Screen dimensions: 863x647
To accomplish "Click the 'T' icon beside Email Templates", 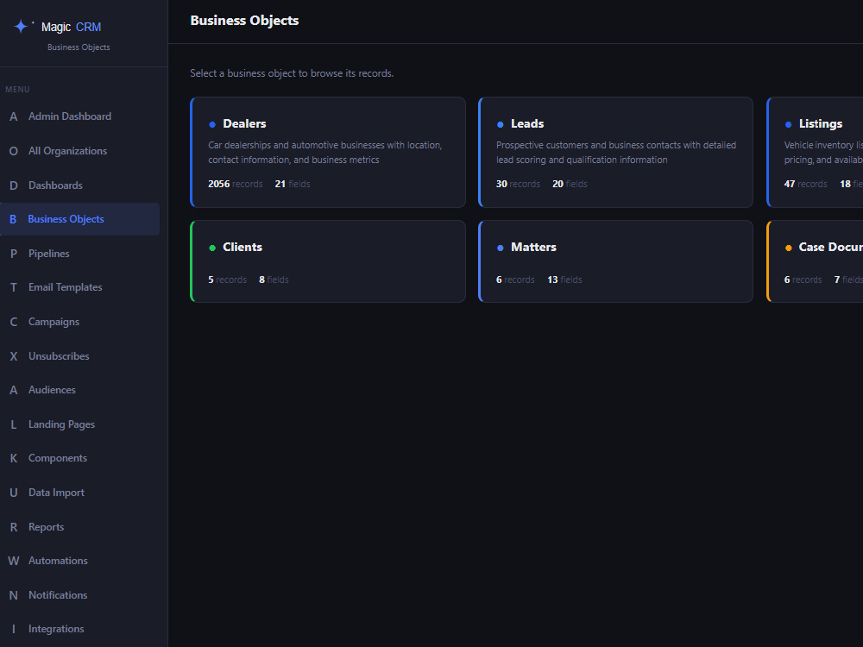I will click(14, 288).
